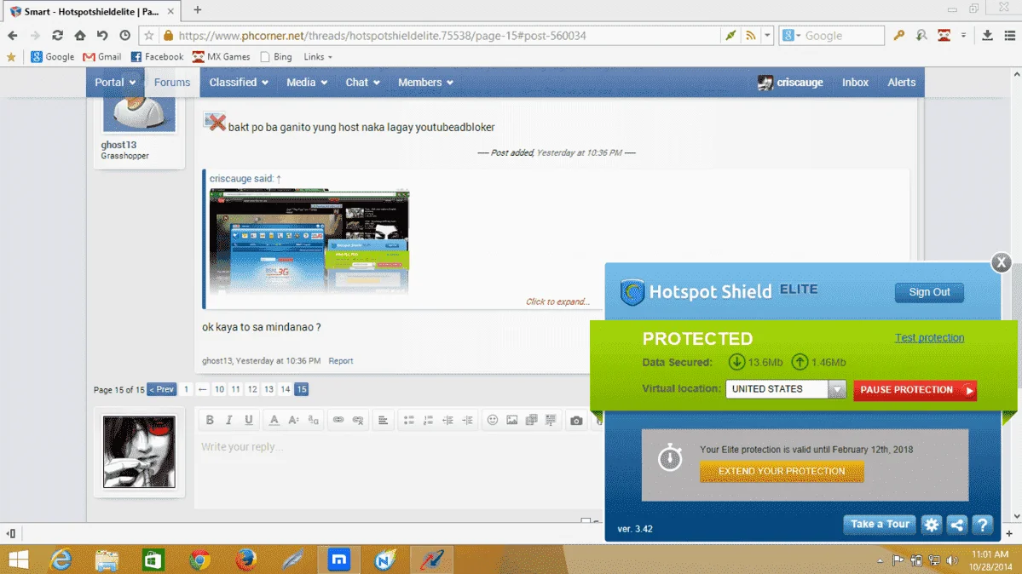The width and height of the screenshot is (1022, 574).
Task: Click EXTEND YOUR PROTECTION button
Action: (782, 471)
